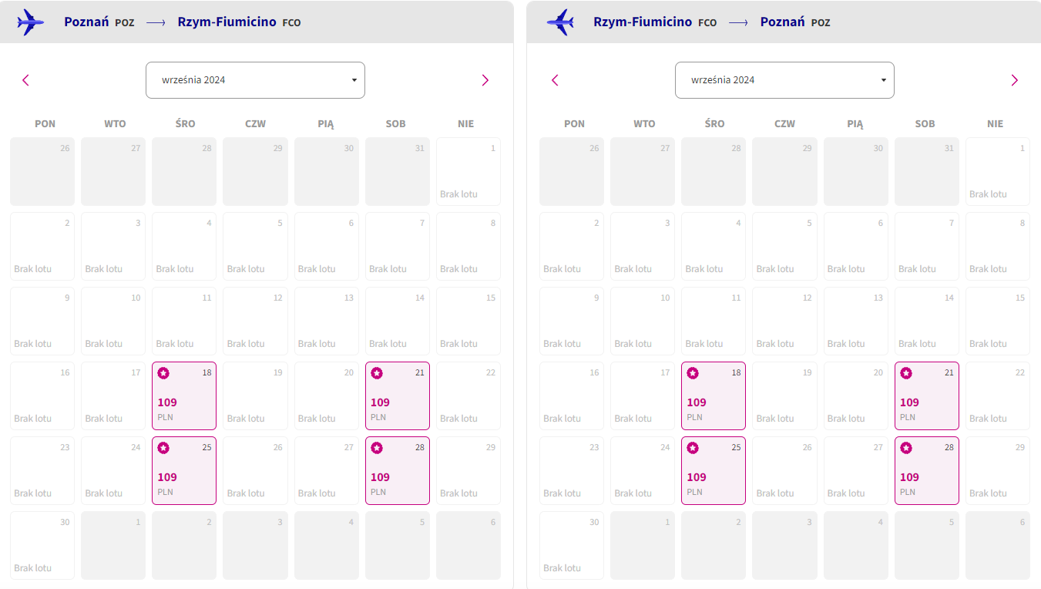
Task: Advance to next month in Rome–Poznań calendar
Action: (x=1014, y=80)
